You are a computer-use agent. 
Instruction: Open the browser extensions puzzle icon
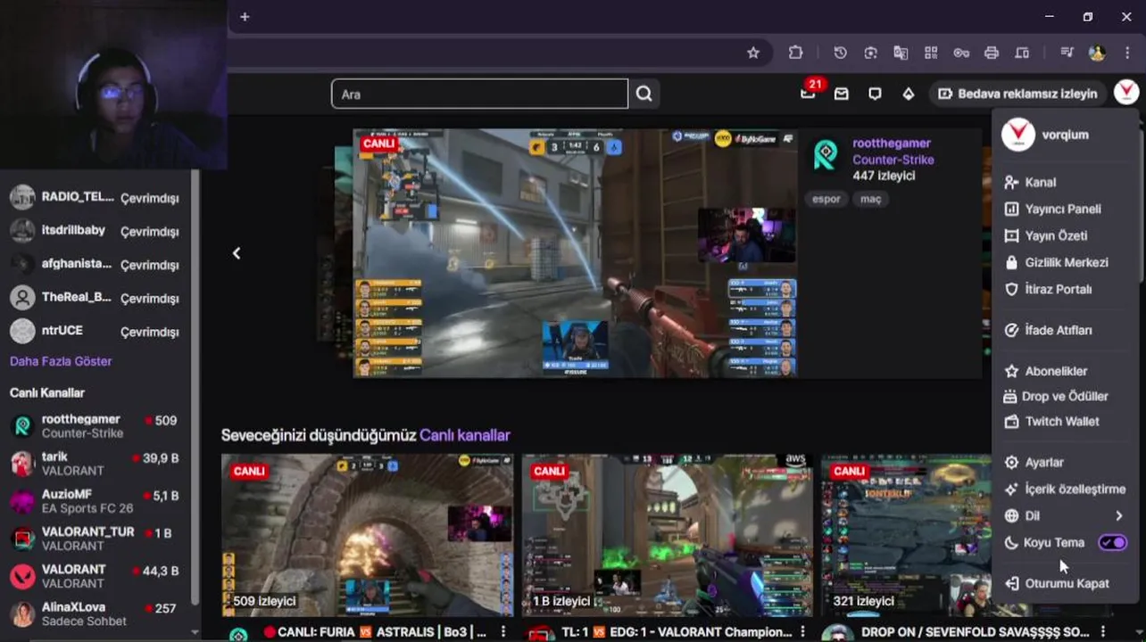click(796, 53)
